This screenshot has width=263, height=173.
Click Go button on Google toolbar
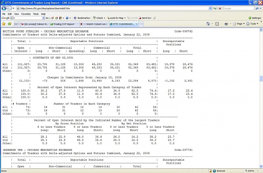(x=48, y=18)
